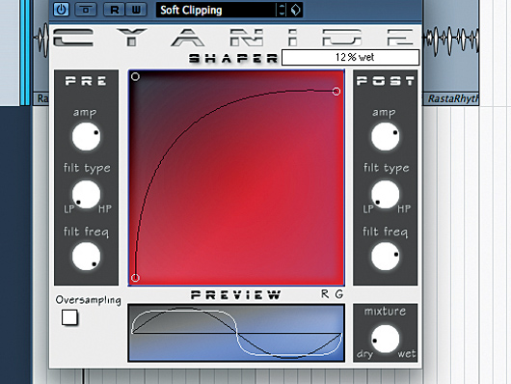Viewport: 511px width, 384px height.
Task: Click the bypass effect button beside power
Action: [86, 10]
